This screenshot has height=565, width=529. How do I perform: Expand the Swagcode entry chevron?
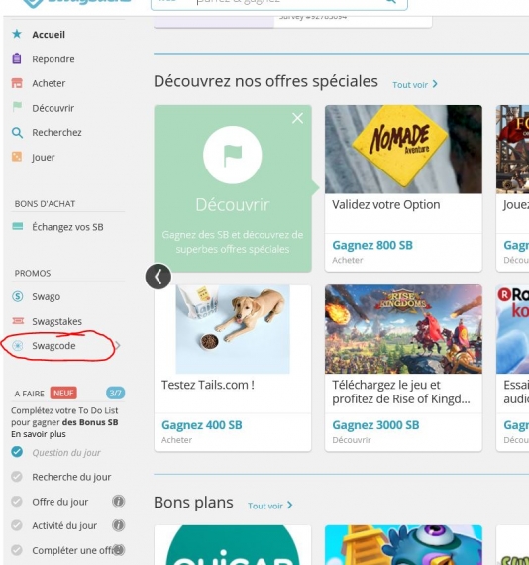pyautogui.click(x=118, y=346)
